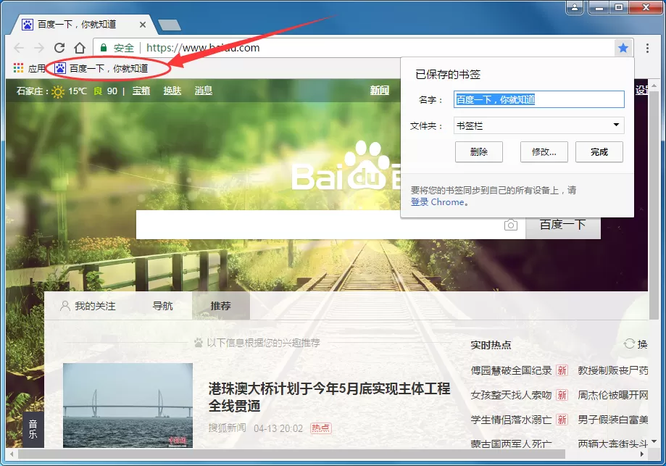666x466 pixels.
Task: Open a new tab
Action: [170, 25]
